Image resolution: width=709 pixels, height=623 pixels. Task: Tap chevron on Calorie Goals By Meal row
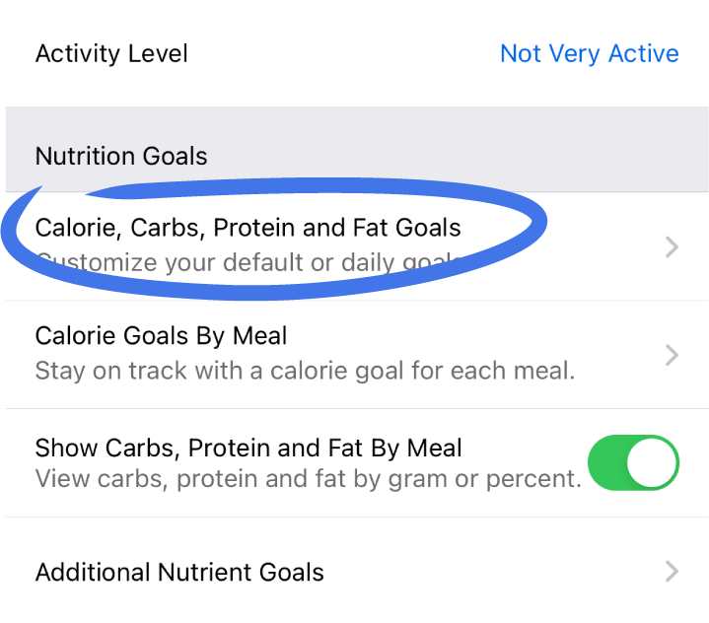(x=672, y=355)
